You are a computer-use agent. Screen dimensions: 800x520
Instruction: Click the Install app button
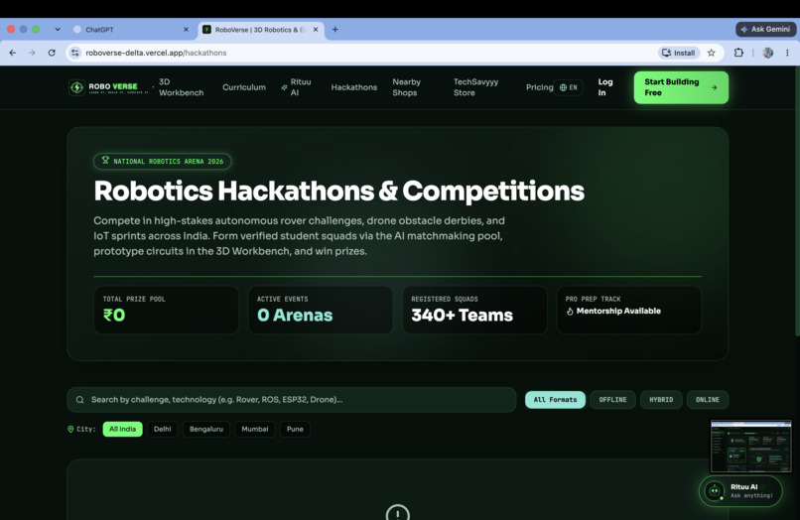tap(679, 53)
